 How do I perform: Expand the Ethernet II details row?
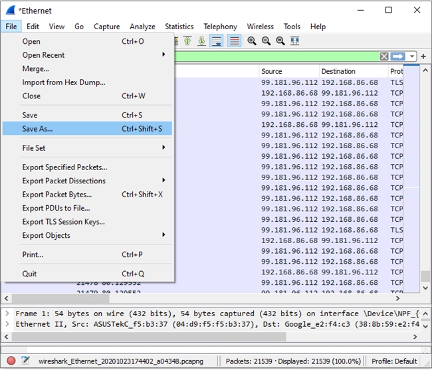coord(7,324)
